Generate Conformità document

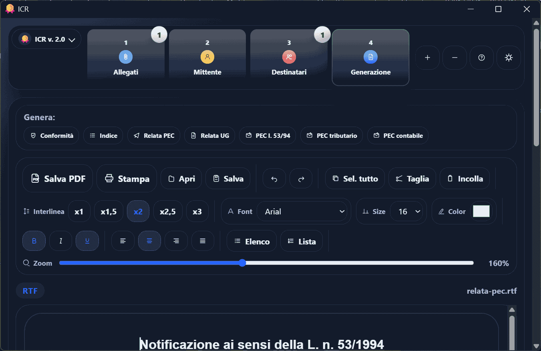[x=51, y=135]
